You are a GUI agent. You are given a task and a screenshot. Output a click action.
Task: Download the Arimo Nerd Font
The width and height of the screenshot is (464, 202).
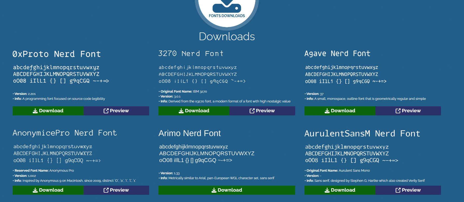[x=227, y=190]
